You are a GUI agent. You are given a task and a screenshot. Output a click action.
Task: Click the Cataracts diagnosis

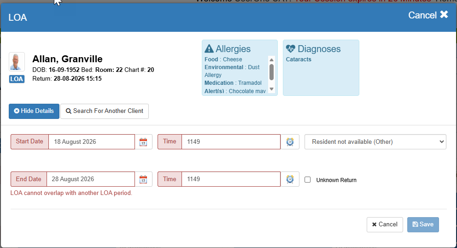pos(299,59)
